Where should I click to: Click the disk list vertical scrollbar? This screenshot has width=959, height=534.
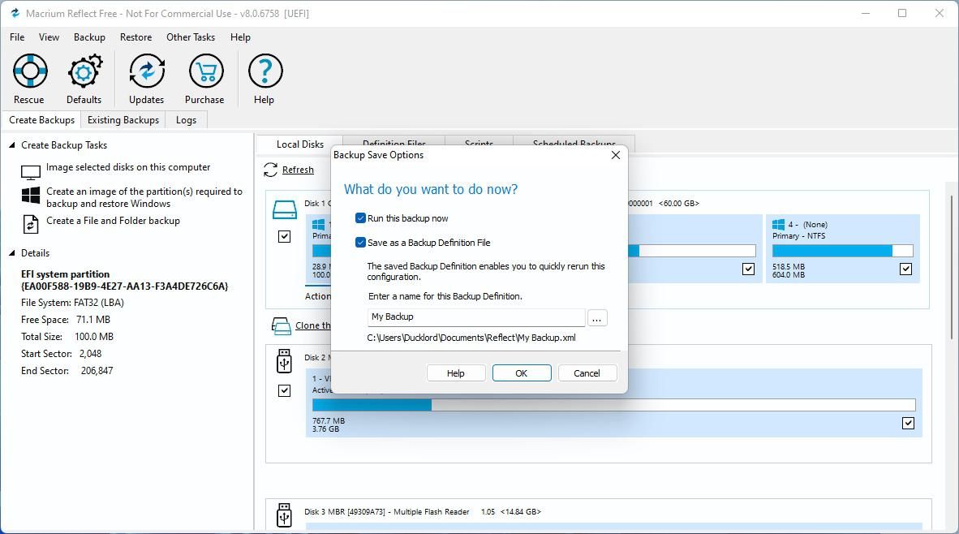[x=953, y=267]
